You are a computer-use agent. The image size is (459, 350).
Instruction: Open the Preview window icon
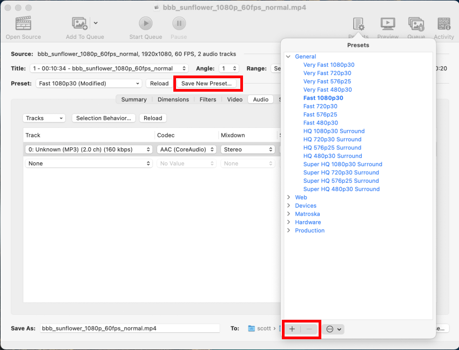coord(387,24)
